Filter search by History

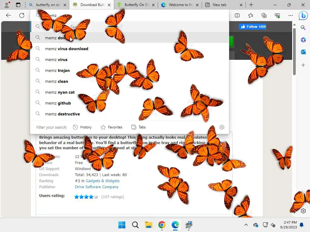82,127
